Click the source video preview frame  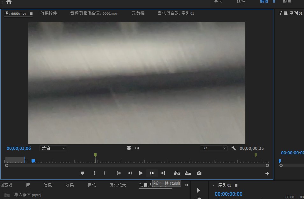137,83
